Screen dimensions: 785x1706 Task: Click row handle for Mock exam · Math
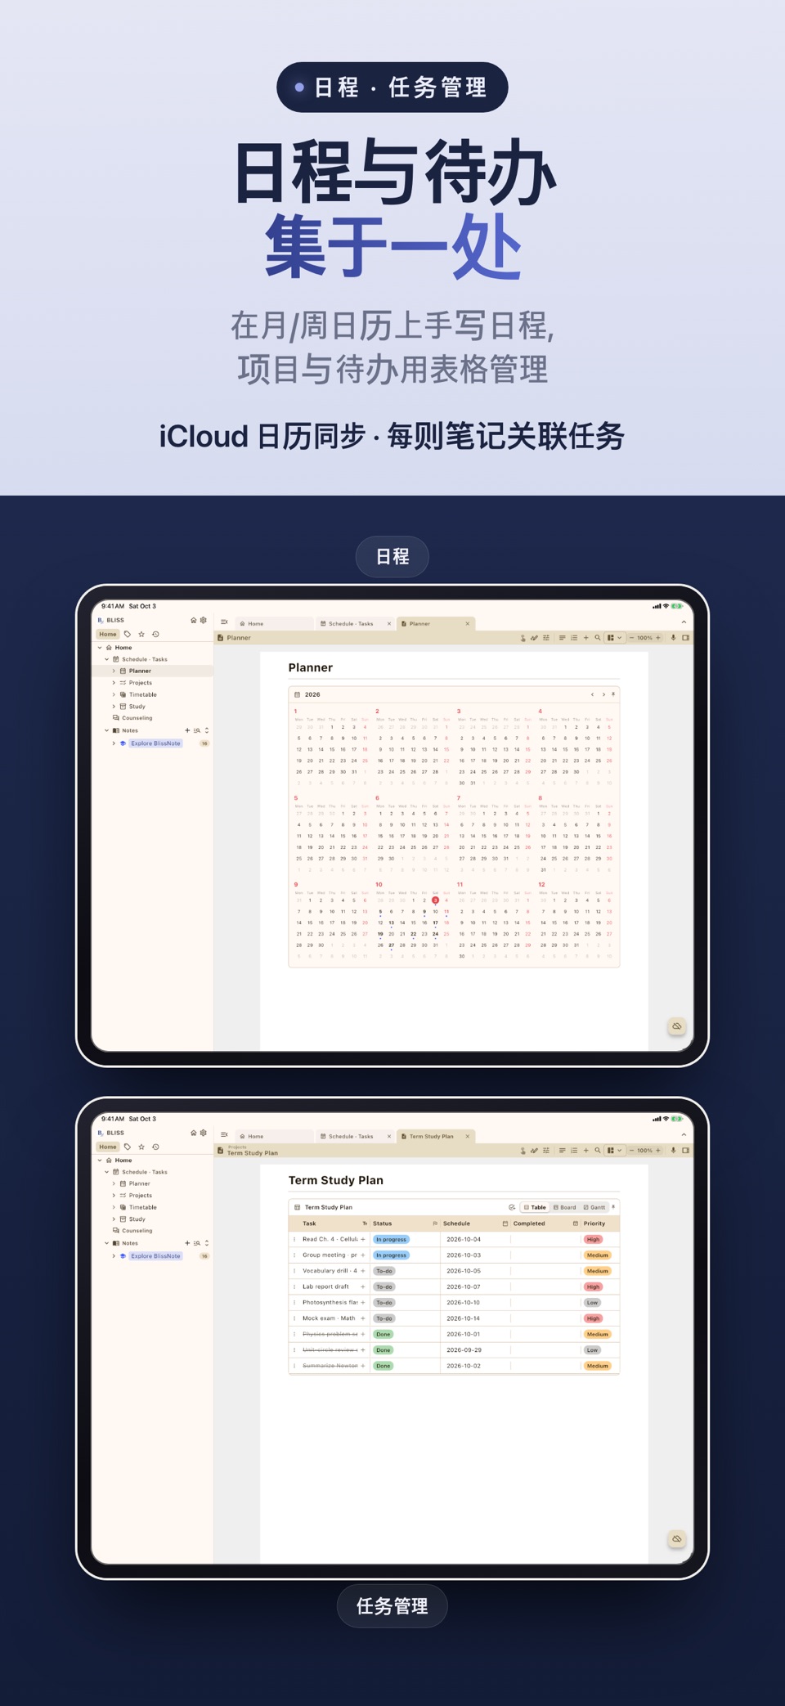tap(294, 1318)
